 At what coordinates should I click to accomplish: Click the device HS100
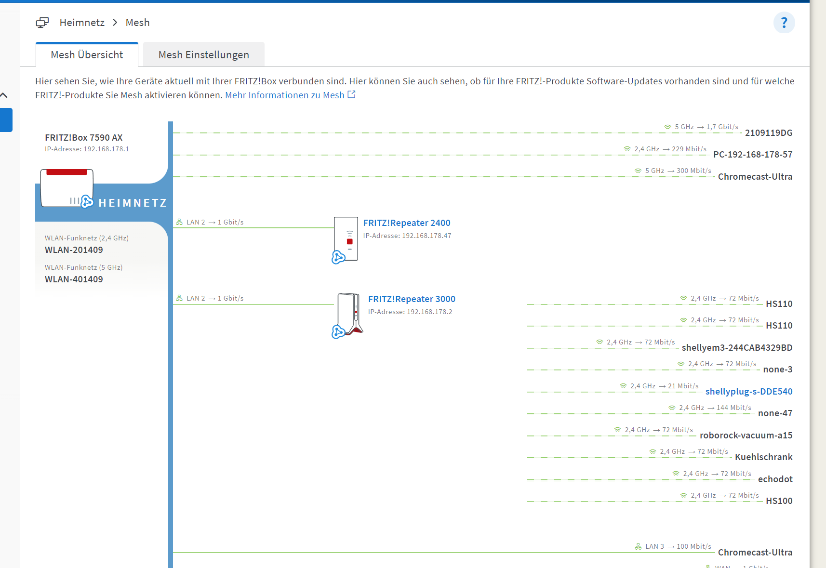[779, 501]
